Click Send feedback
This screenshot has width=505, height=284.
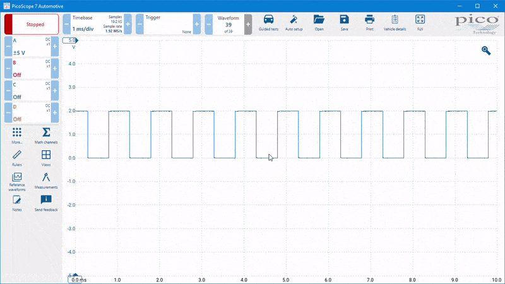coord(46,203)
